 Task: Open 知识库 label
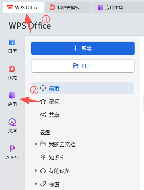tap(57, 158)
